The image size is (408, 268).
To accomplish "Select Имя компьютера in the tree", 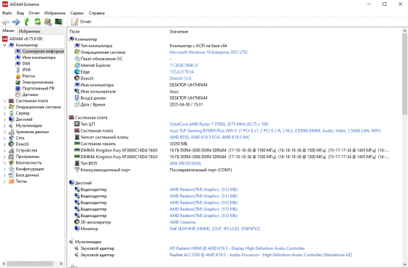I will tap(36, 58).
